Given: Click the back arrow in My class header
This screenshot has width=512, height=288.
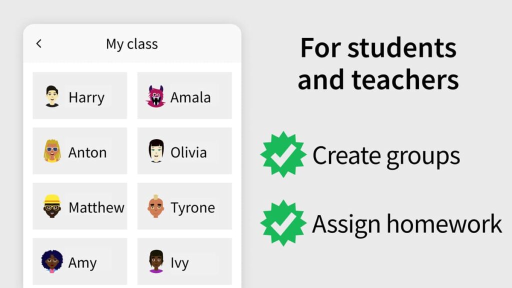Looking at the screenshot, I should (39, 44).
